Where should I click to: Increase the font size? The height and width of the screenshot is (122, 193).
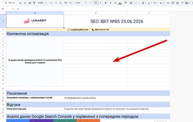point(101,3)
